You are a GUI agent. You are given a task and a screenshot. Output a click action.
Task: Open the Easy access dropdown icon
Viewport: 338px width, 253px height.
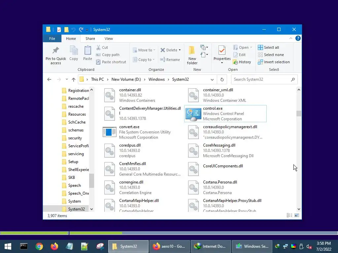click(x=204, y=55)
